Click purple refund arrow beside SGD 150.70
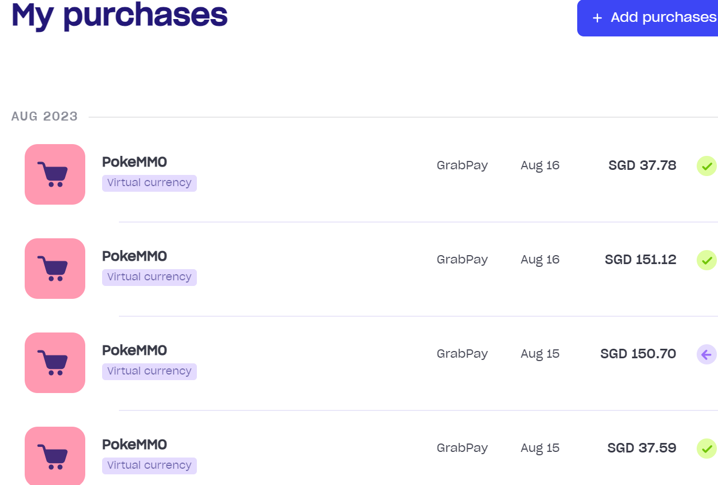This screenshot has width=718, height=485. click(x=707, y=354)
